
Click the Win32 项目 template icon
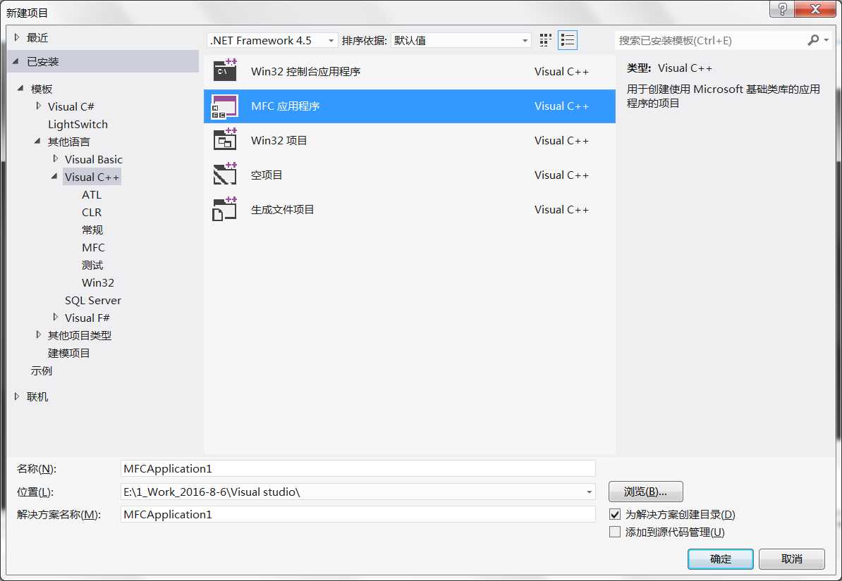coord(225,140)
